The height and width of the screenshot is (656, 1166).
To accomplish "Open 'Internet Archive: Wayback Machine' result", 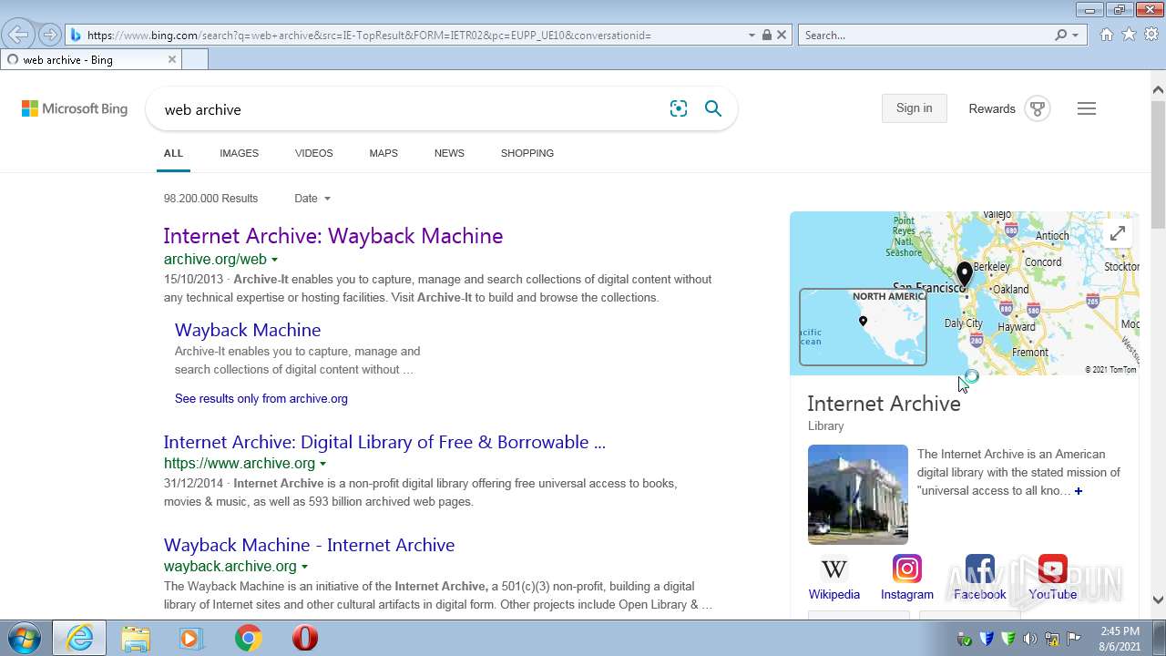I will click(x=333, y=236).
